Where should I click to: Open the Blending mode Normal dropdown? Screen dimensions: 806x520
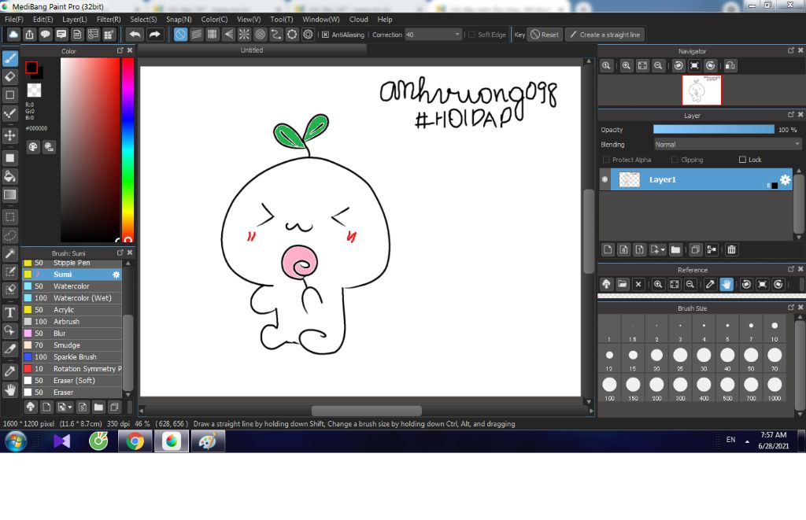tap(727, 145)
